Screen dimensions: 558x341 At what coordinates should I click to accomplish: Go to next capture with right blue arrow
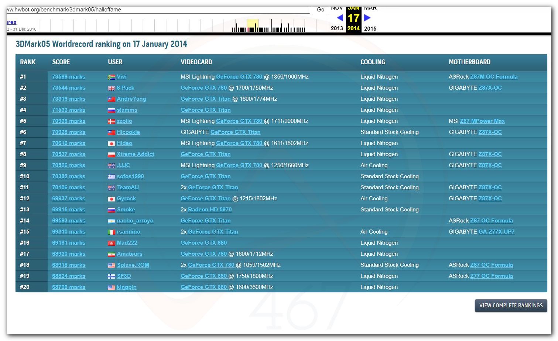click(367, 17)
